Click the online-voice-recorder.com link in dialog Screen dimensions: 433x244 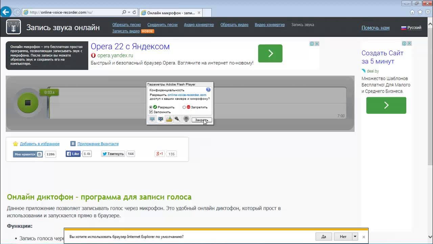click(187, 95)
